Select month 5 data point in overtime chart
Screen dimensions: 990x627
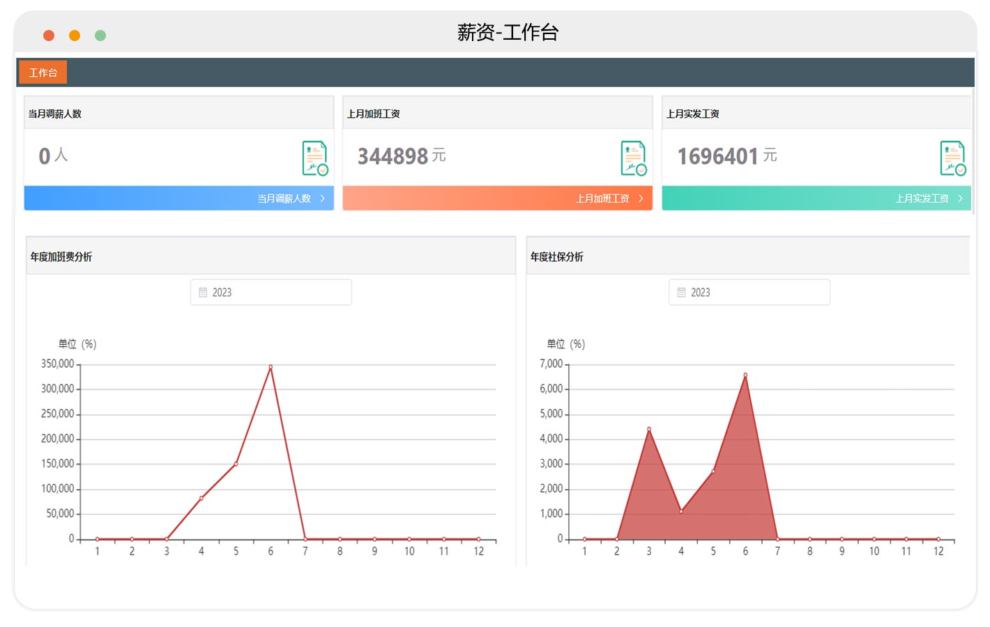point(236,464)
